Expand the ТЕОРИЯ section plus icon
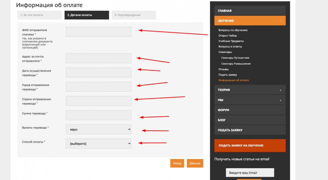The width and height of the screenshot is (328, 180). [x=280, y=90]
